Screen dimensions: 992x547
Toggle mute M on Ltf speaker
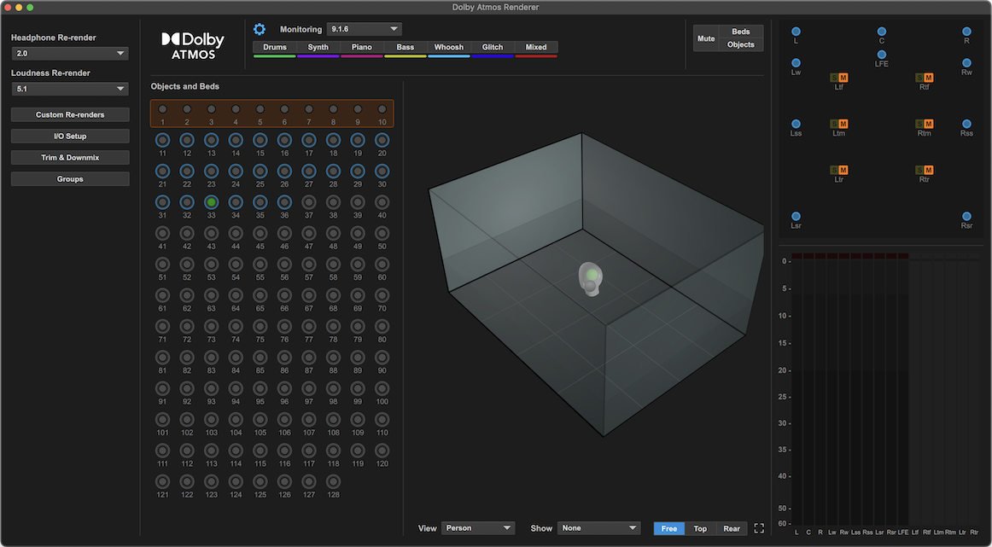tap(843, 78)
